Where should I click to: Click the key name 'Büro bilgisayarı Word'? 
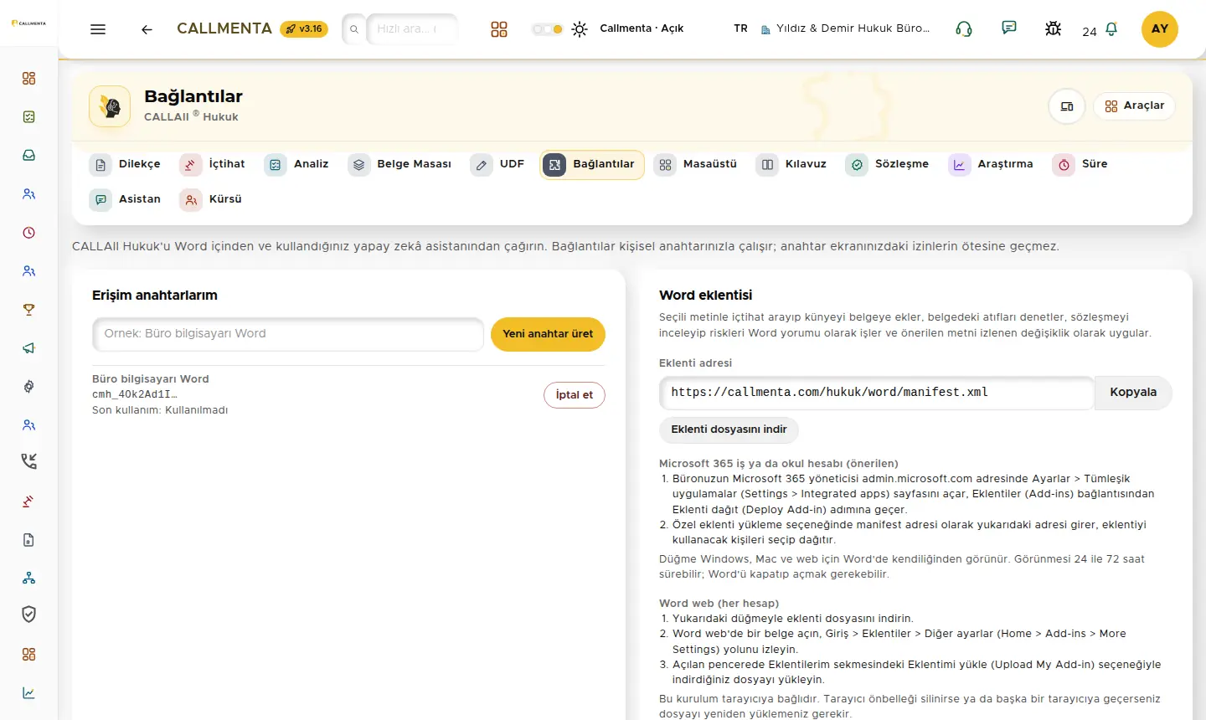pyautogui.click(x=151, y=379)
